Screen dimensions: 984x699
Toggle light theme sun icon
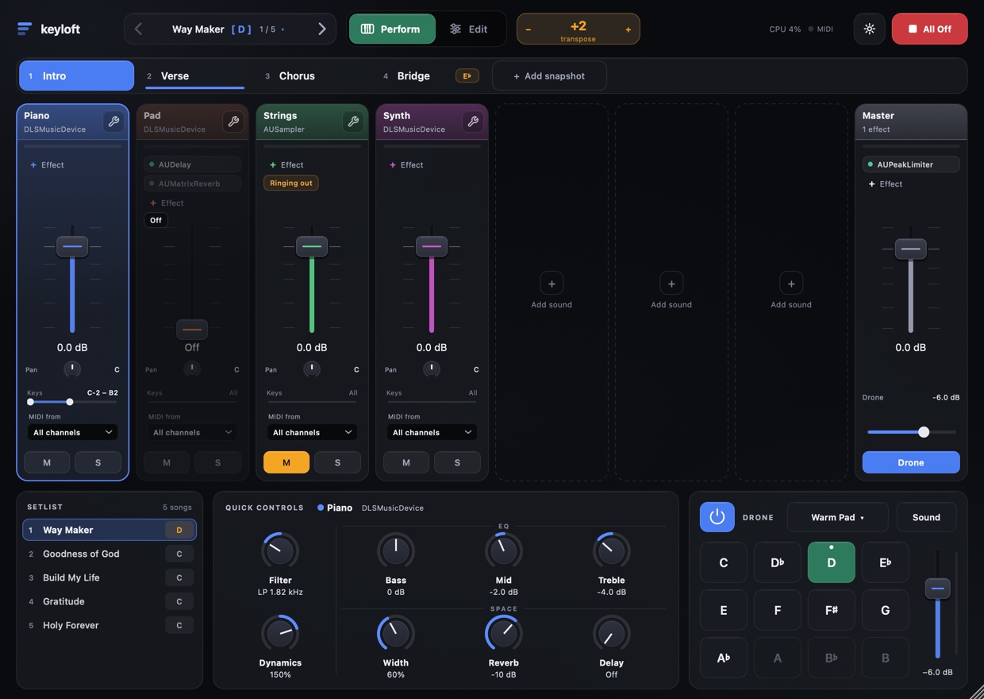pyautogui.click(x=870, y=29)
